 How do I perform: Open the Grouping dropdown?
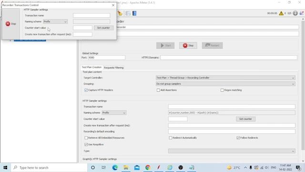(x=225, y=84)
